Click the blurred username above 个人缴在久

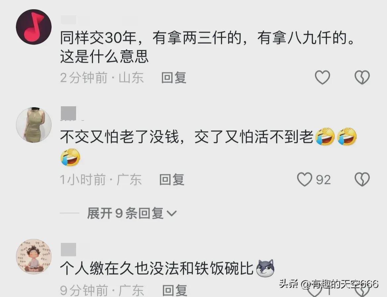pyautogui.click(x=68, y=249)
